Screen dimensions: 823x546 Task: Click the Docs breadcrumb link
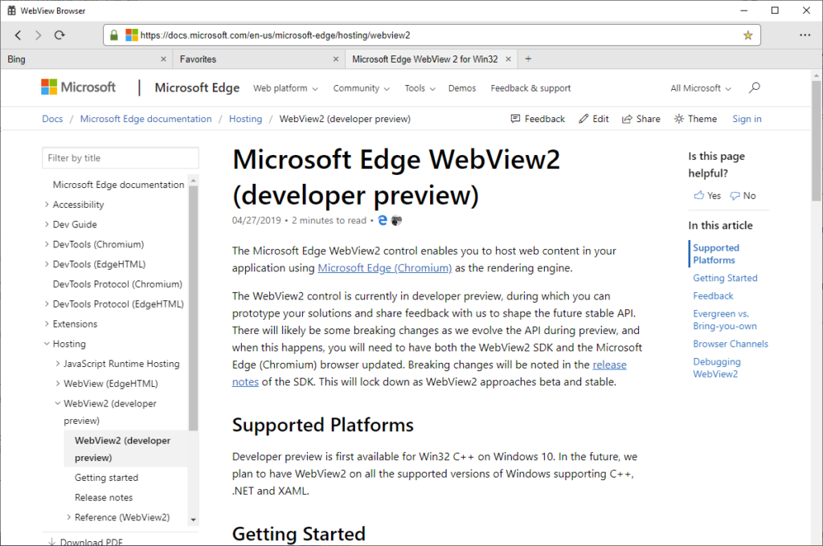click(52, 119)
